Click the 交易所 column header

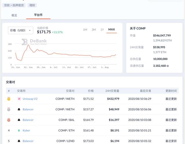pyautogui.click(x=21, y=91)
